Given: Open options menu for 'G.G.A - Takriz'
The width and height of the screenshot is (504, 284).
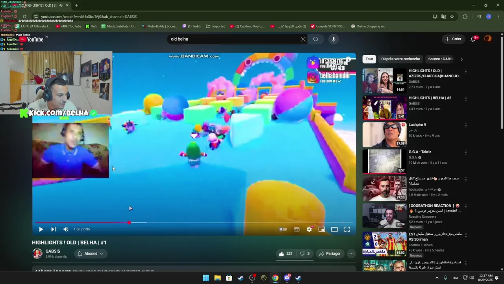Looking at the screenshot, I should click(466, 152).
